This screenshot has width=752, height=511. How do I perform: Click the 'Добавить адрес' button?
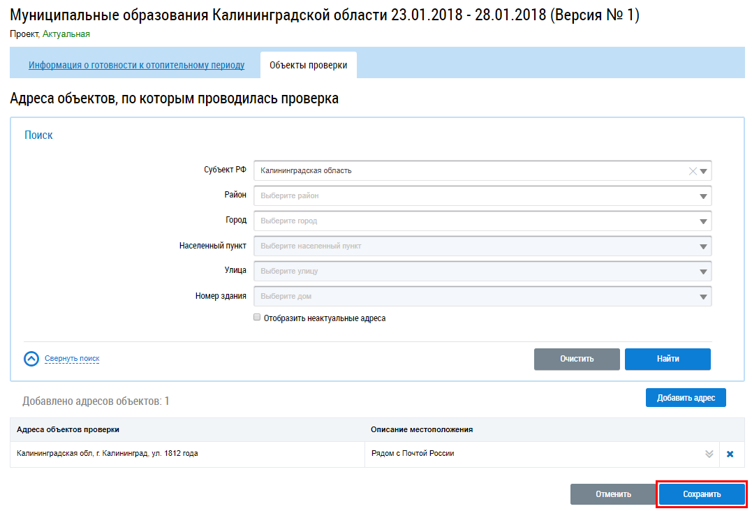[686, 398]
